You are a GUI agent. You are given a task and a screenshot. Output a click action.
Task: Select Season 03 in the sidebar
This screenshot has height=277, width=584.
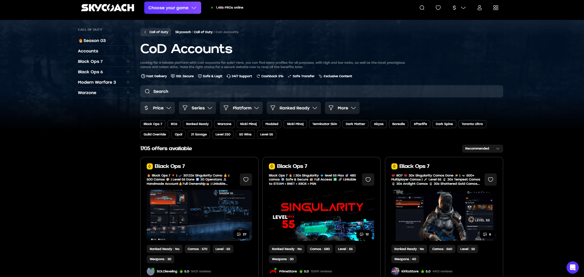click(x=94, y=40)
